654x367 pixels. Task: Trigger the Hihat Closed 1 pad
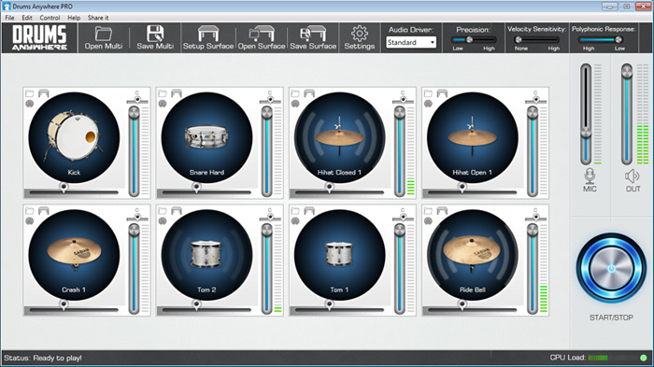pyautogui.click(x=339, y=137)
